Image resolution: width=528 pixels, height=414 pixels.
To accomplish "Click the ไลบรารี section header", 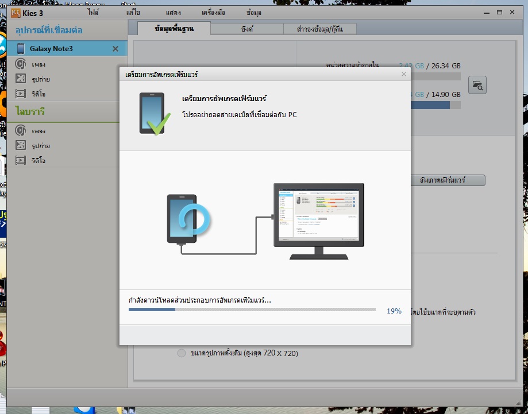I will (x=30, y=111).
